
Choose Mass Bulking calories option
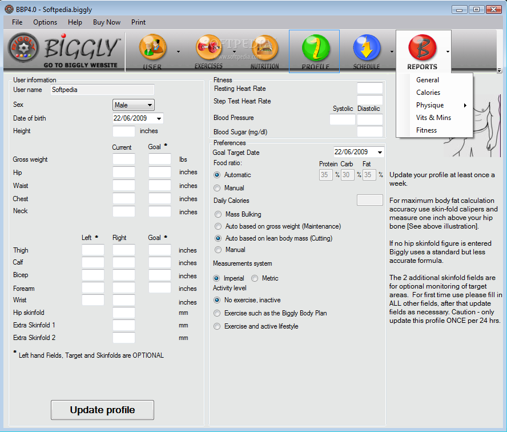point(218,214)
